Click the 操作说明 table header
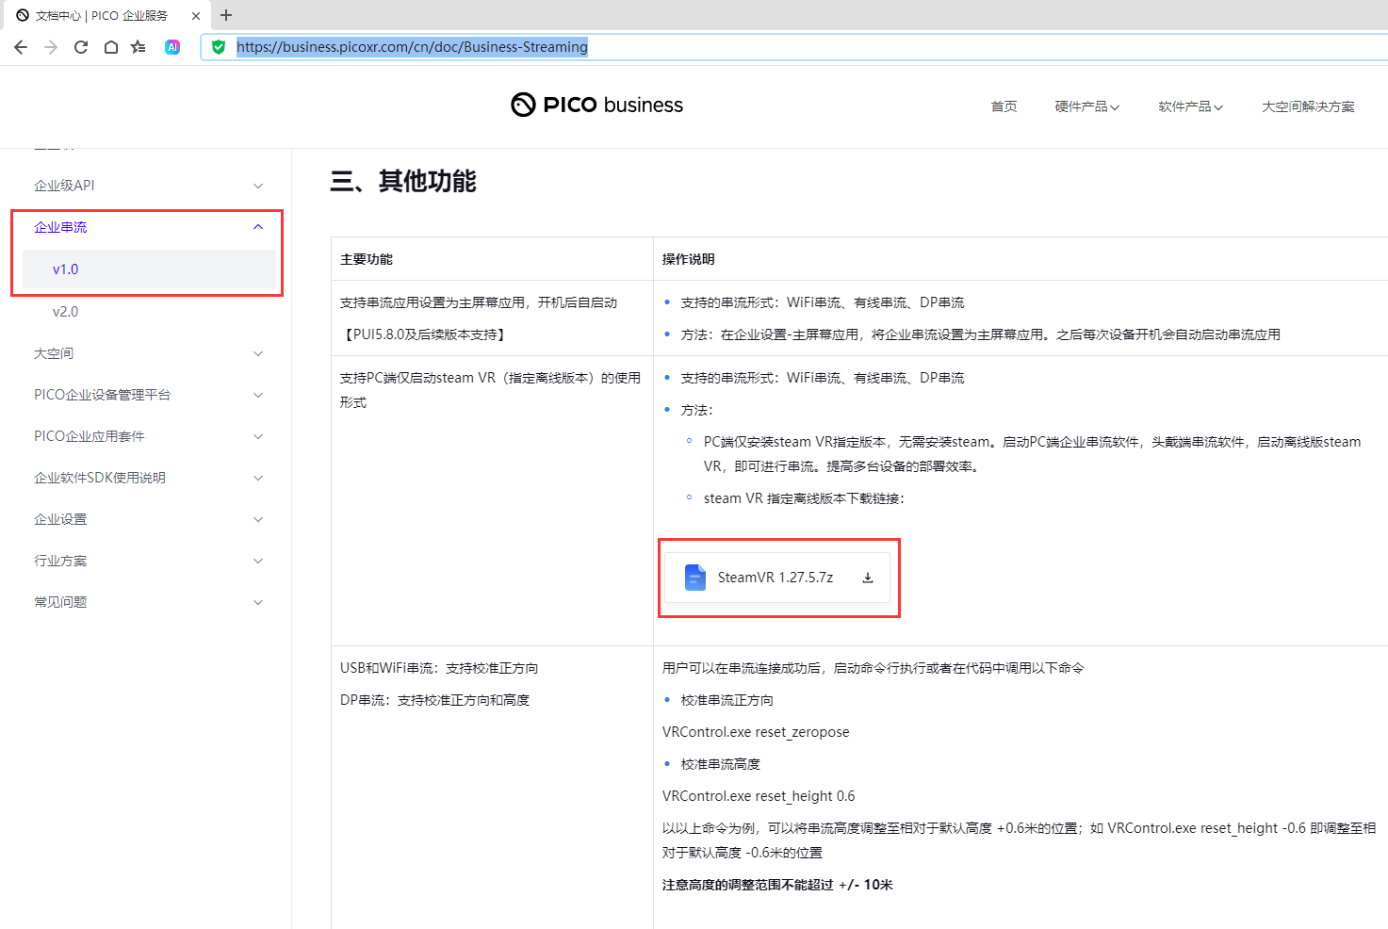Viewport: 1388px width, 929px height. [689, 259]
